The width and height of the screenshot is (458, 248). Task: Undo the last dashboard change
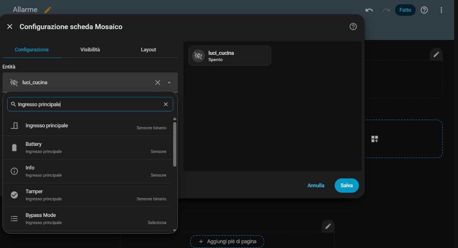[x=369, y=10]
